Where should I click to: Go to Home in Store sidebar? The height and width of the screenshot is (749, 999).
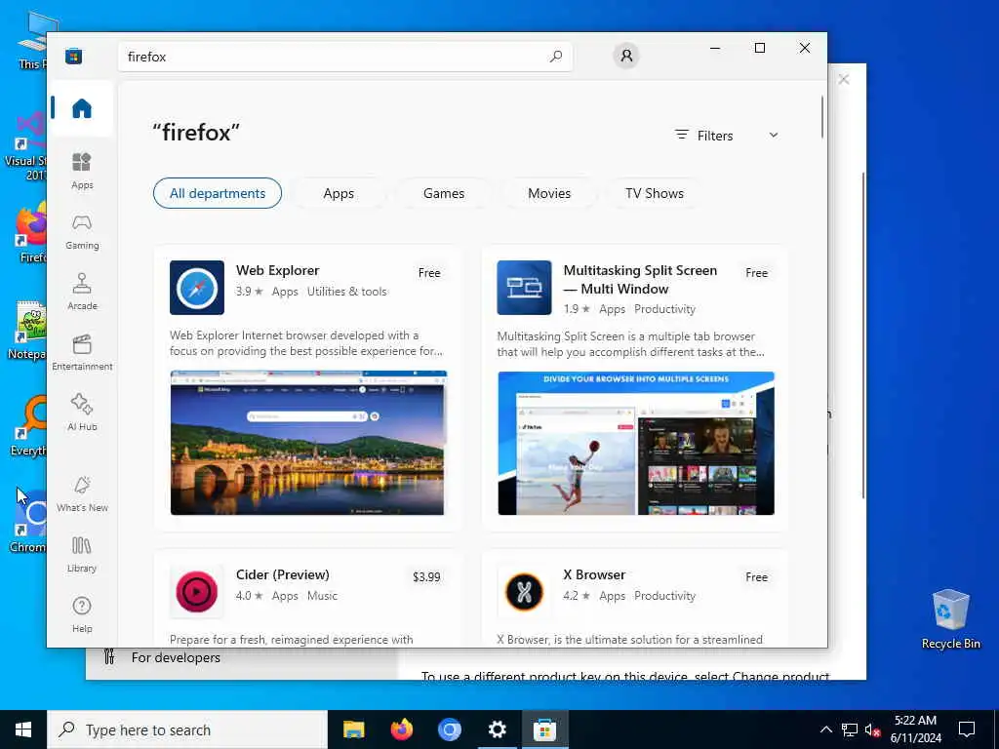(82, 108)
